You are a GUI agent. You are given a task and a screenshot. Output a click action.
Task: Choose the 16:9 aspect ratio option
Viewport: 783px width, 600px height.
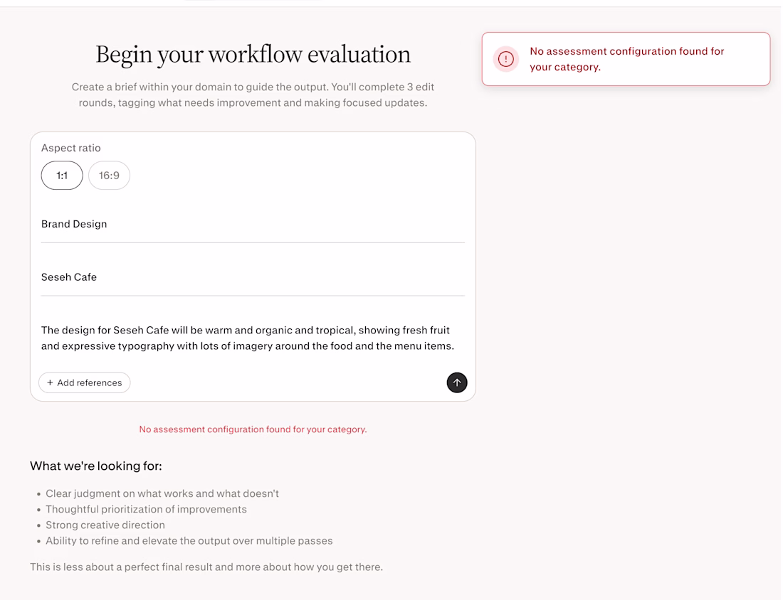click(x=109, y=176)
